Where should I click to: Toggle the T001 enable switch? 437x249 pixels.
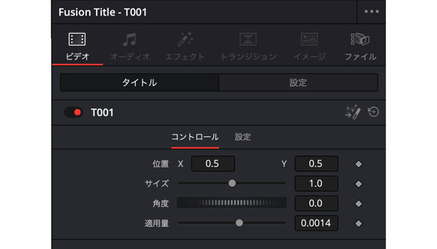pos(73,112)
